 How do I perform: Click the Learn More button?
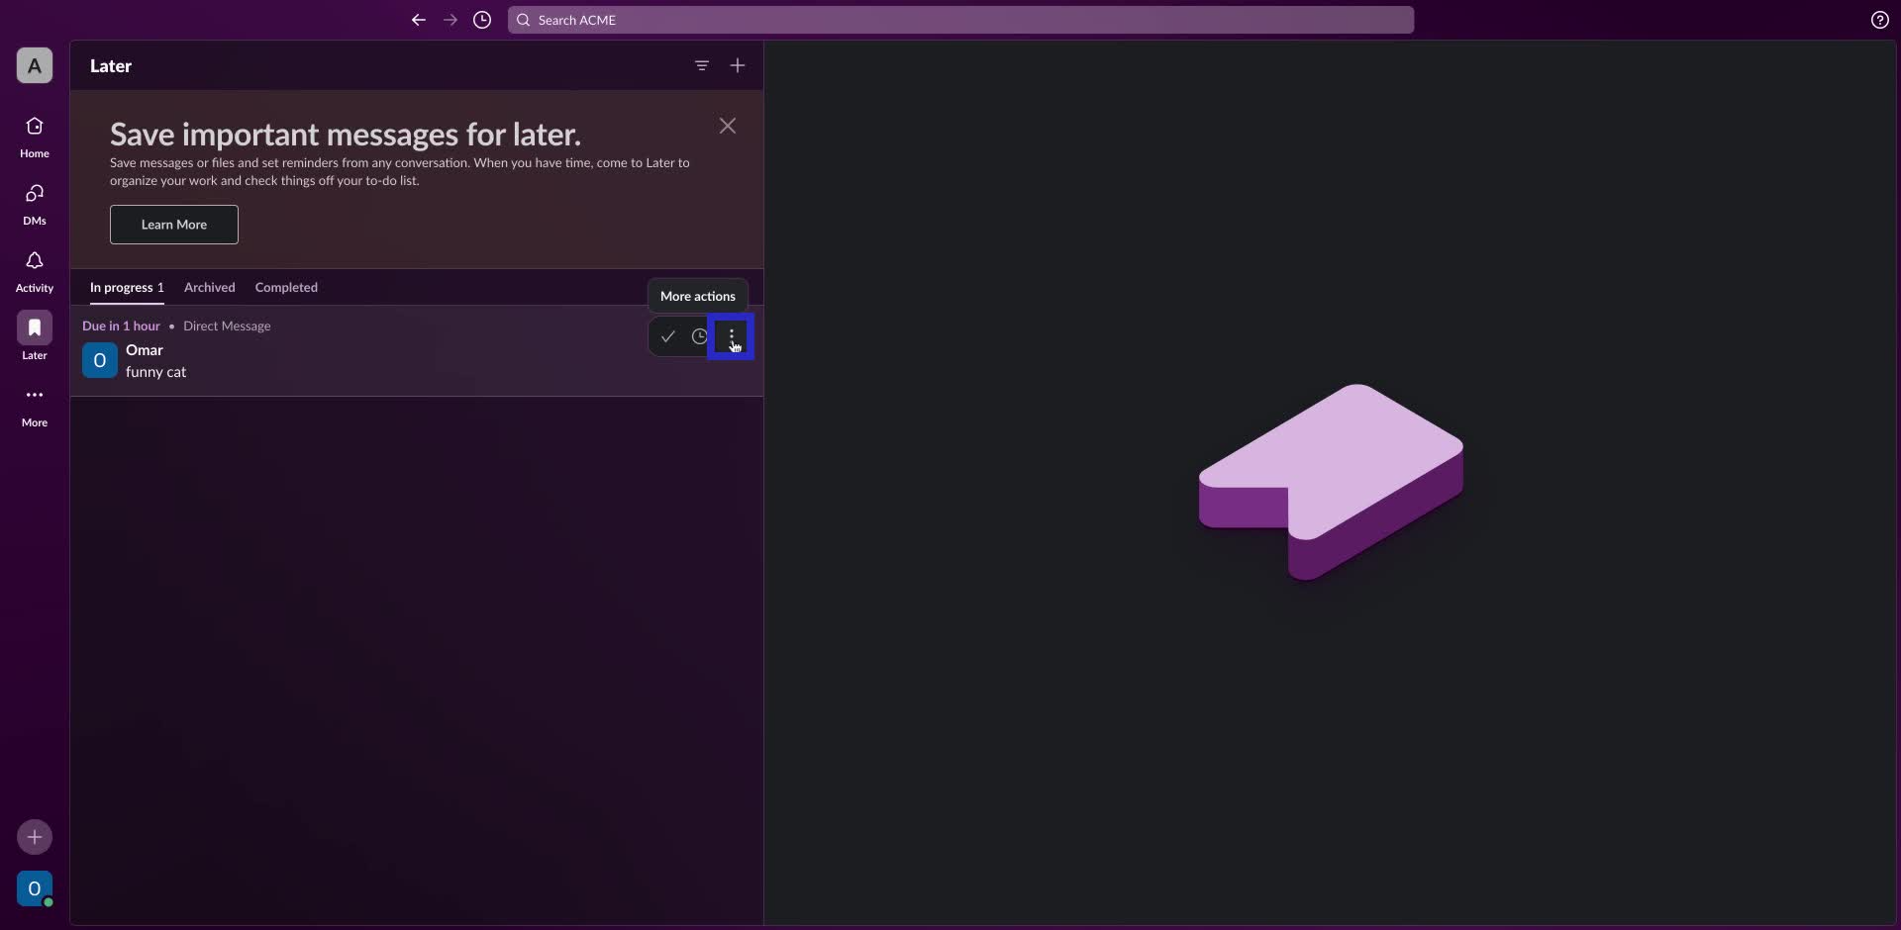174,225
